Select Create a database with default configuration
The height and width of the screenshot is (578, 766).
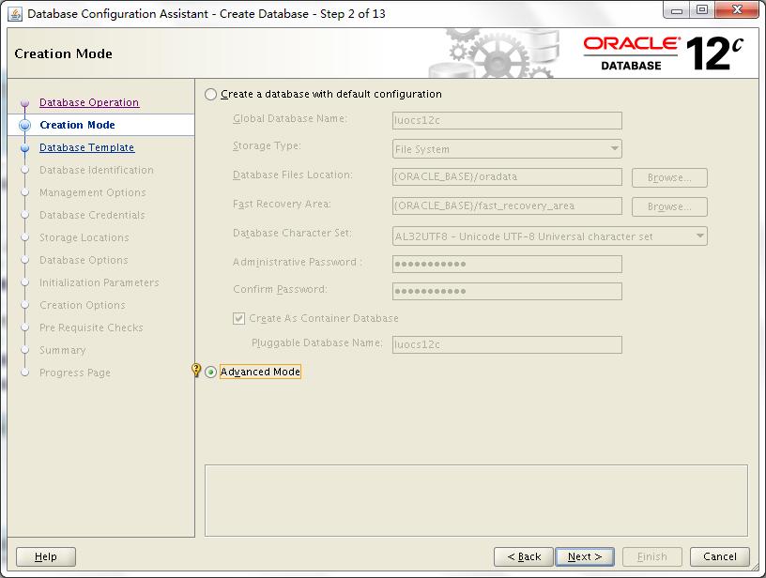(210, 94)
